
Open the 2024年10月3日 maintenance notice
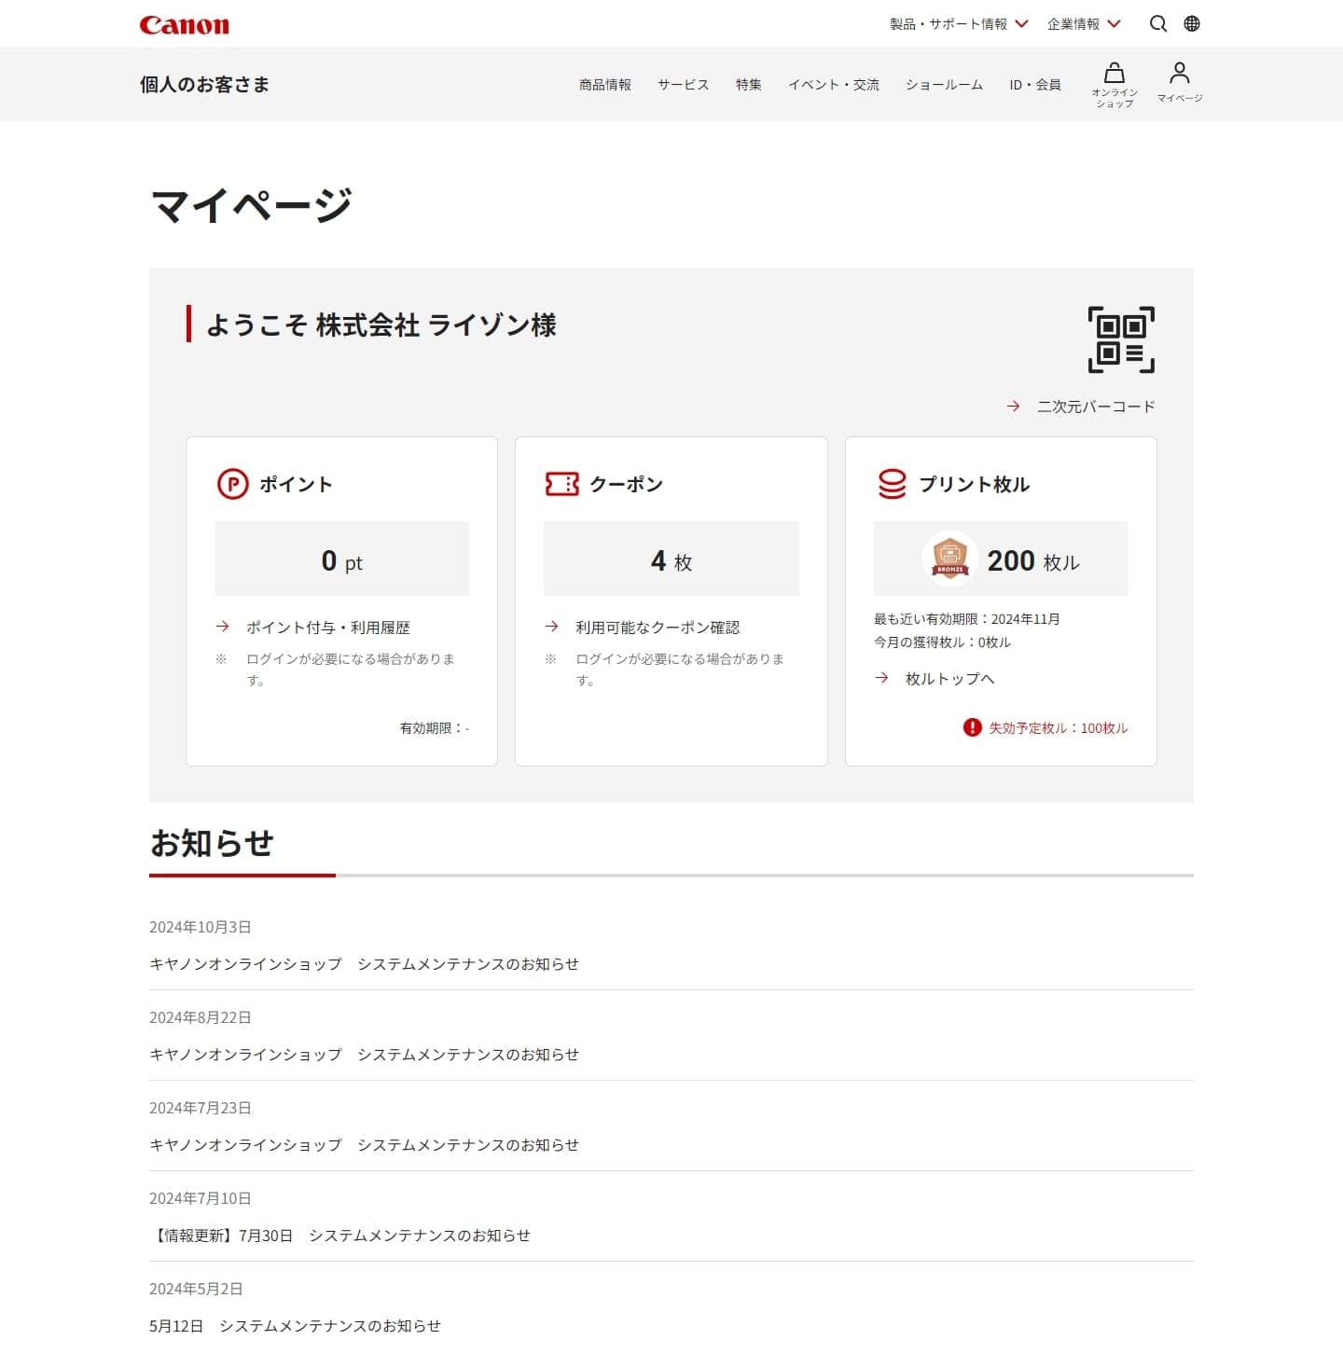(364, 964)
